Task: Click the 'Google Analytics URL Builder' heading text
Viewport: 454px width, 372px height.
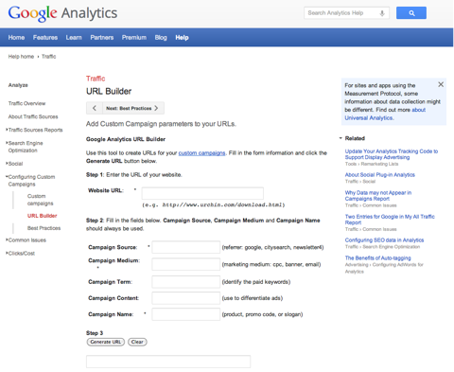Action: coord(126,139)
